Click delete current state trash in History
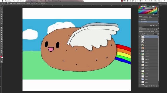 point(156,26)
